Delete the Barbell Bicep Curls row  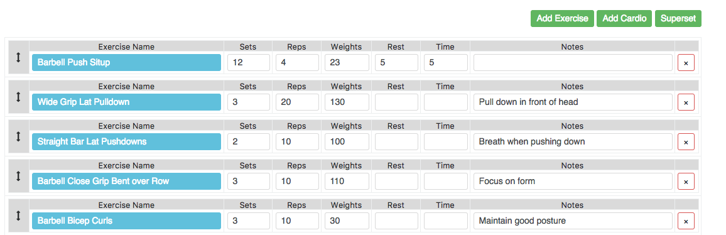(686, 221)
